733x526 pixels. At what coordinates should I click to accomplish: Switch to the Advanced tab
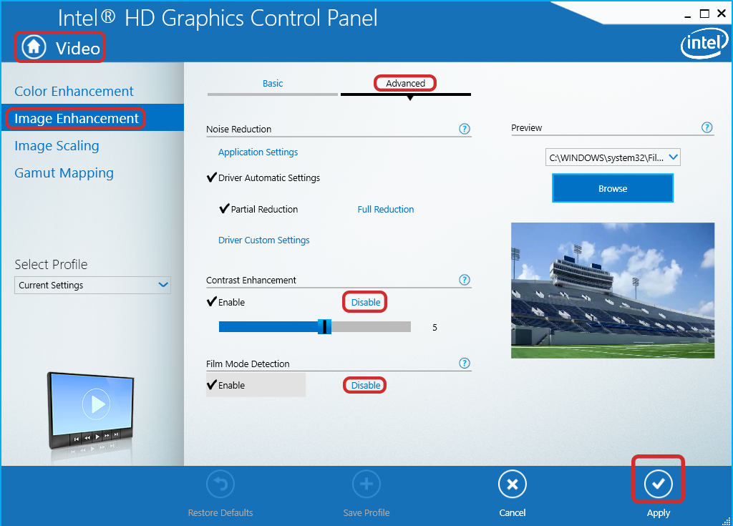(405, 83)
